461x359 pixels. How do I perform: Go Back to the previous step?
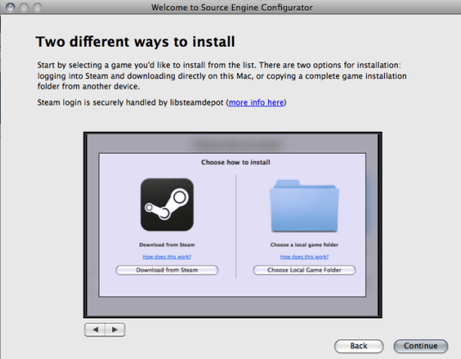coord(359,346)
